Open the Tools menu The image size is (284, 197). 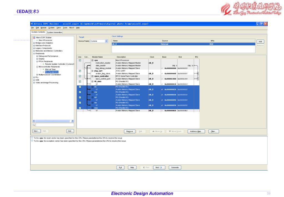click(65, 28)
